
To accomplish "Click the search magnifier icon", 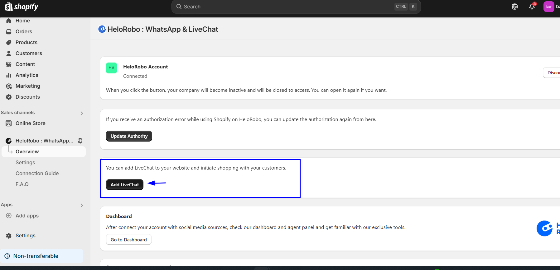I will click(x=179, y=7).
